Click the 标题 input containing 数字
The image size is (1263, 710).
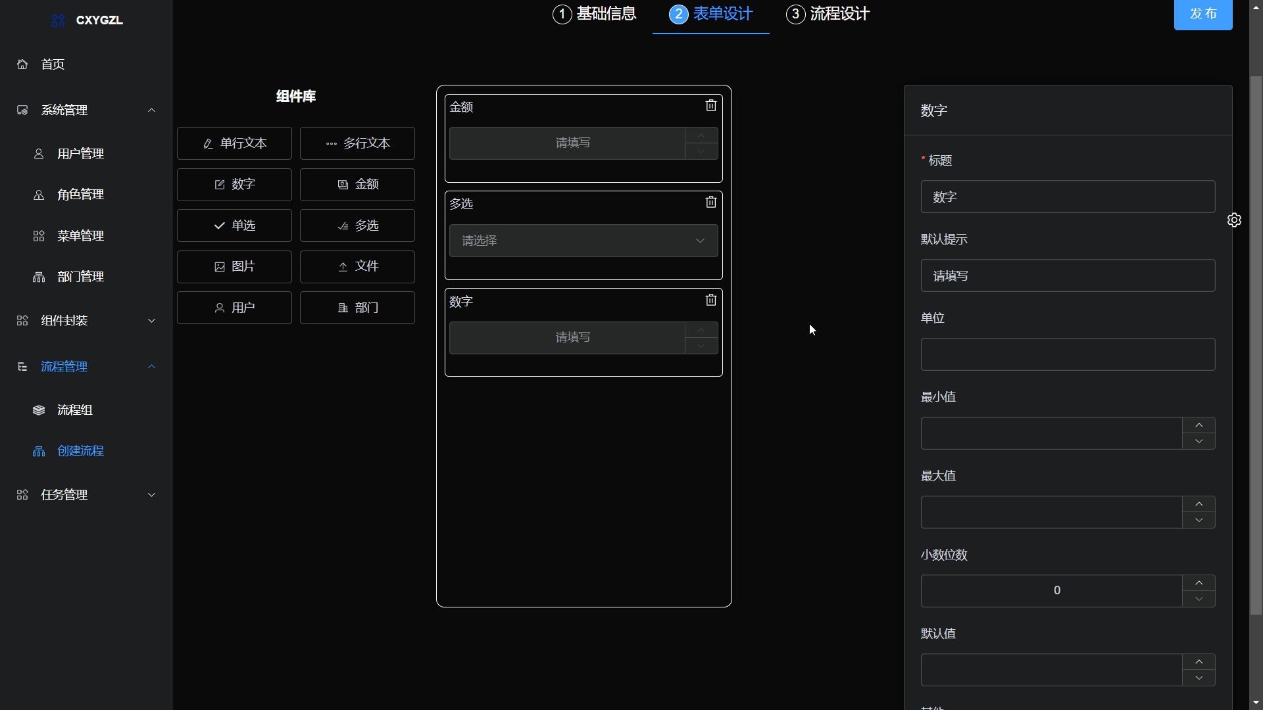click(x=1068, y=197)
